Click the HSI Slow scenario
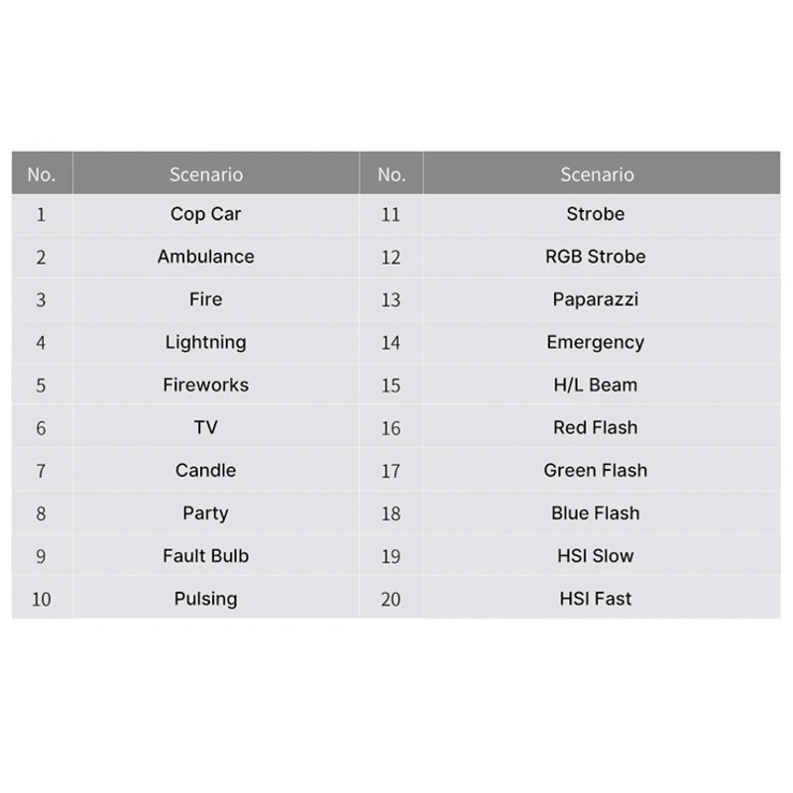This screenshot has height=793, width=793. click(x=595, y=556)
